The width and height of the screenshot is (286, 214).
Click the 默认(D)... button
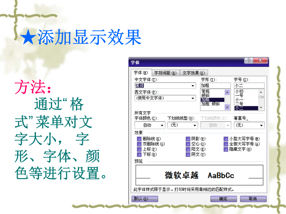[145, 199]
